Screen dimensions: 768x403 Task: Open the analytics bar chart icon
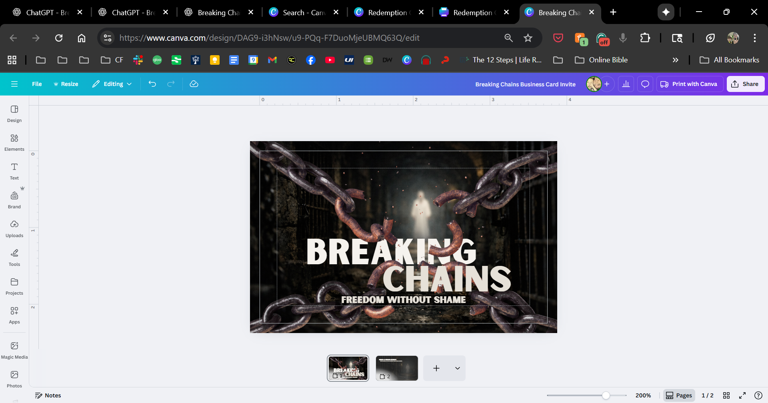[x=626, y=84]
